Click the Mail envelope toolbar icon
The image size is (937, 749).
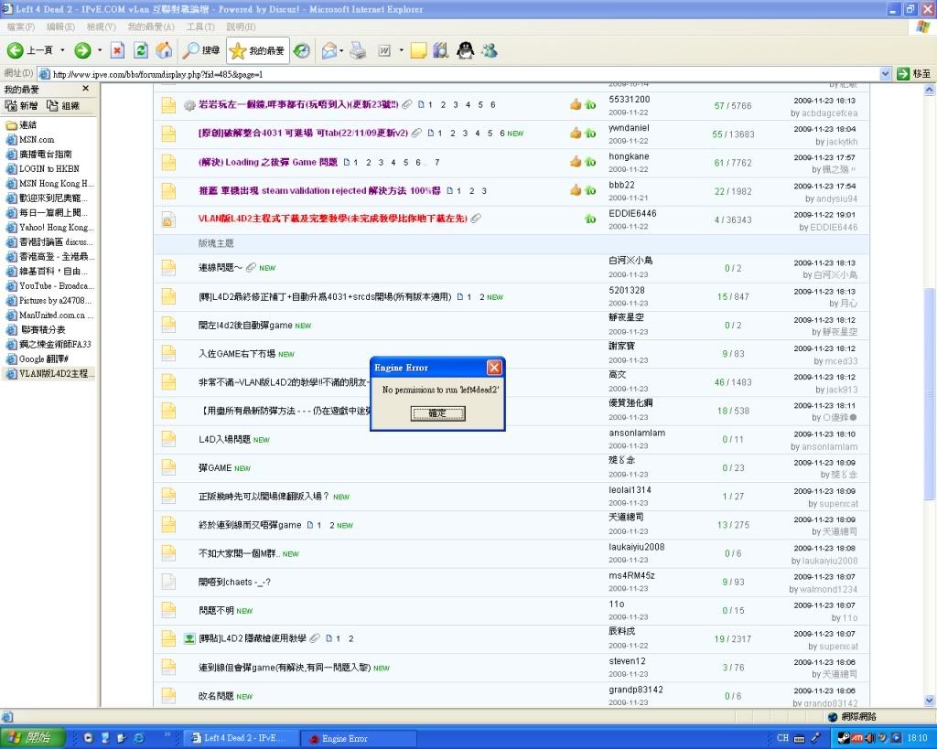[328, 50]
